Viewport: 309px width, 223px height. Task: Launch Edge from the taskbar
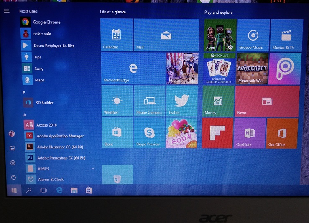pyautogui.click(x=59, y=190)
